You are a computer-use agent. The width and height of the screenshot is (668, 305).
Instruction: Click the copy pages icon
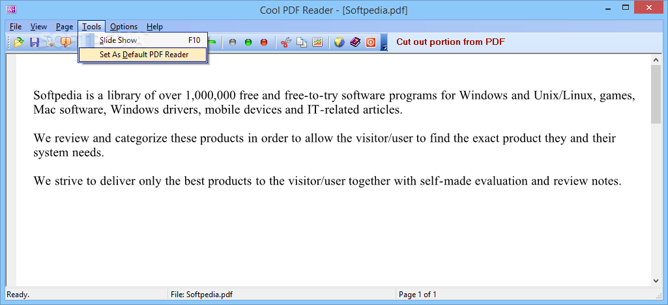302,42
